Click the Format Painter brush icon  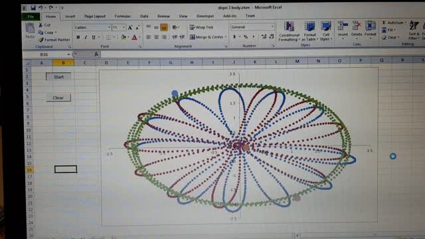[x=41, y=40]
